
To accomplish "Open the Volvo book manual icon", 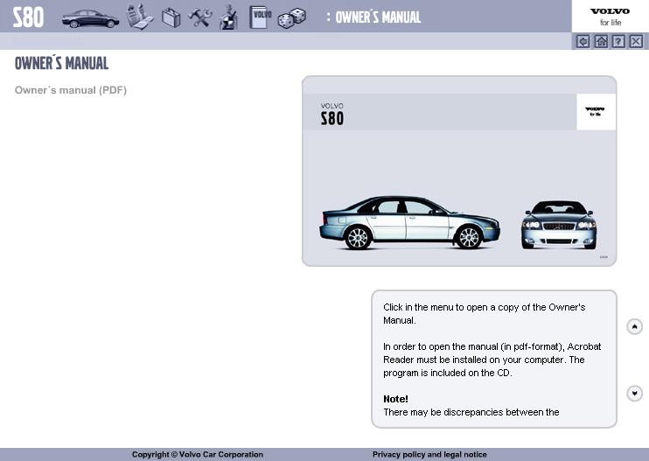I will (x=260, y=17).
